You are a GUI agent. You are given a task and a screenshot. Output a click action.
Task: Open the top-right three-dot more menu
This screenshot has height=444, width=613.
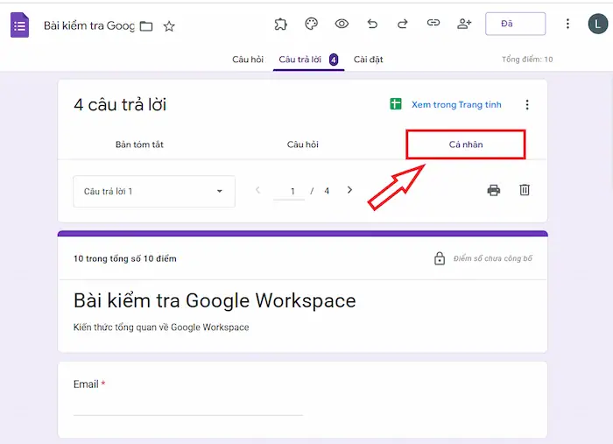567,24
